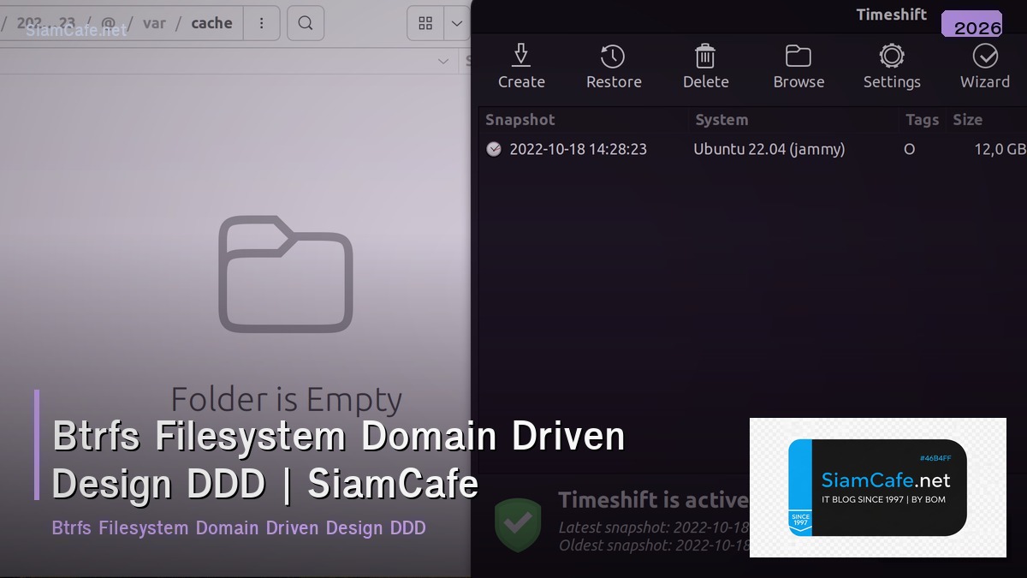
Task: Sort snapshots by the Size column
Action: pyautogui.click(x=968, y=120)
